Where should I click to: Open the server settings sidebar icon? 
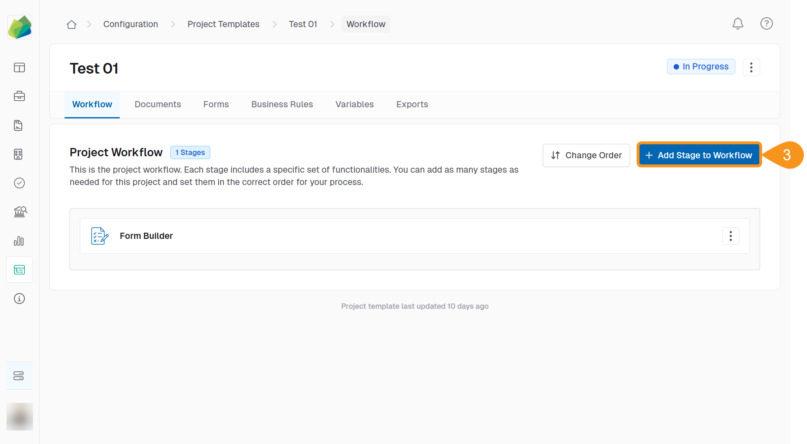[x=19, y=376]
